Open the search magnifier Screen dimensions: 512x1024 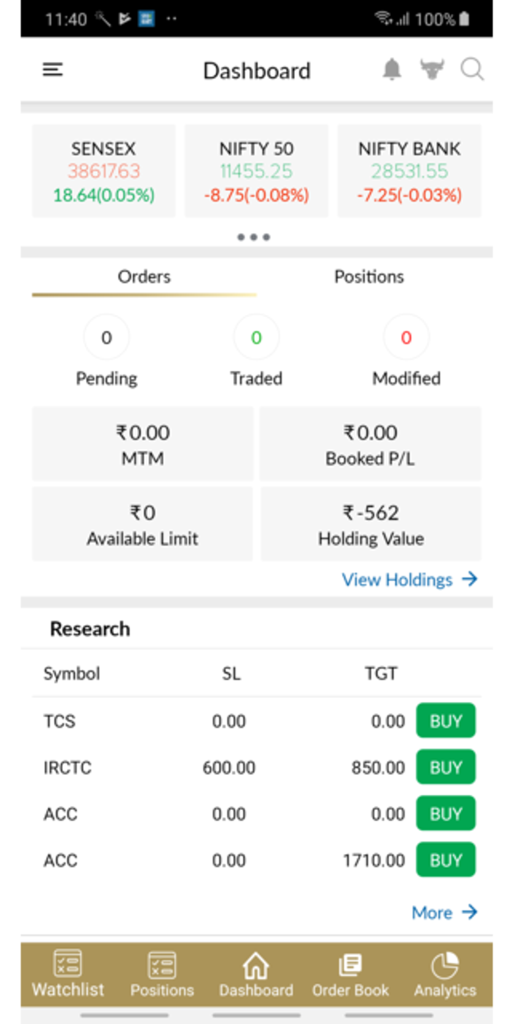pos(472,70)
